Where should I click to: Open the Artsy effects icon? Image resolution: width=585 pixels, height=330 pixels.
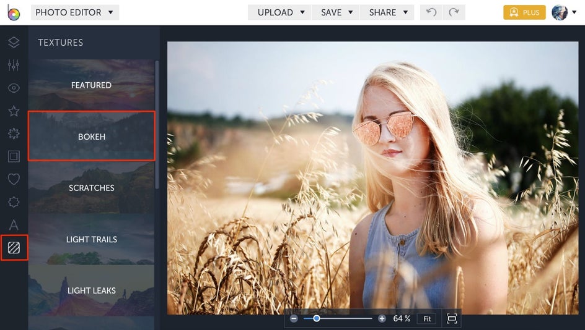click(x=14, y=133)
